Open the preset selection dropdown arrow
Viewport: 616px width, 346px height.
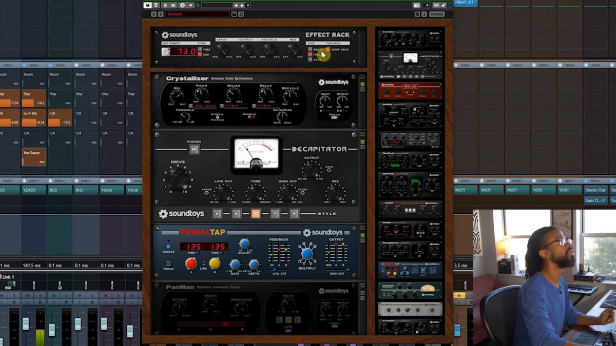pyautogui.click(x=248, y=5)
